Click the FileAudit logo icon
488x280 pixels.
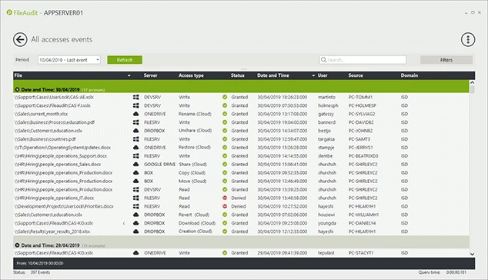[x=9, y=12]
